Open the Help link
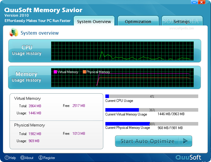The width and height of the screenshot is (211, 162). click(x=10, y=158)
